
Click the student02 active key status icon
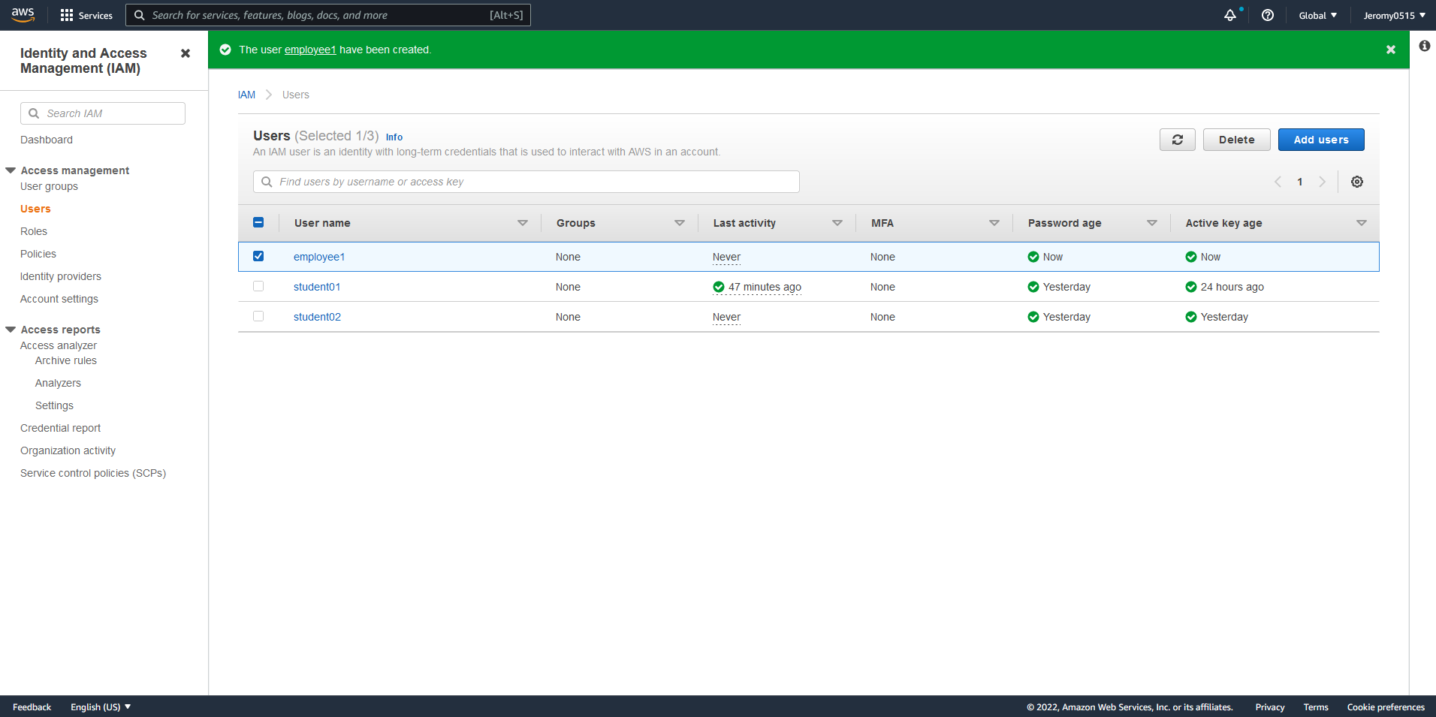[x=1191, y=317]
